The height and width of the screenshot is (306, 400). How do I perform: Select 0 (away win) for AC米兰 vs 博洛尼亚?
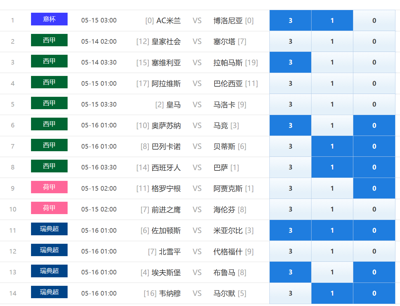(x=374, y=21)
